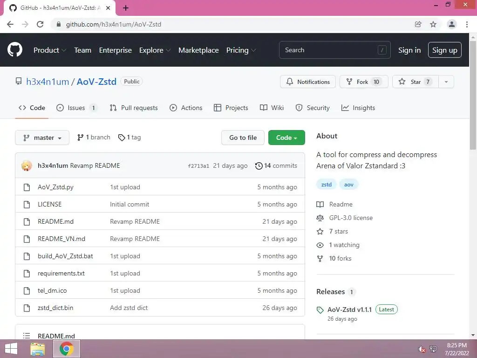Expand the Explore menu

pyautogui.click(x=155, y=50)
